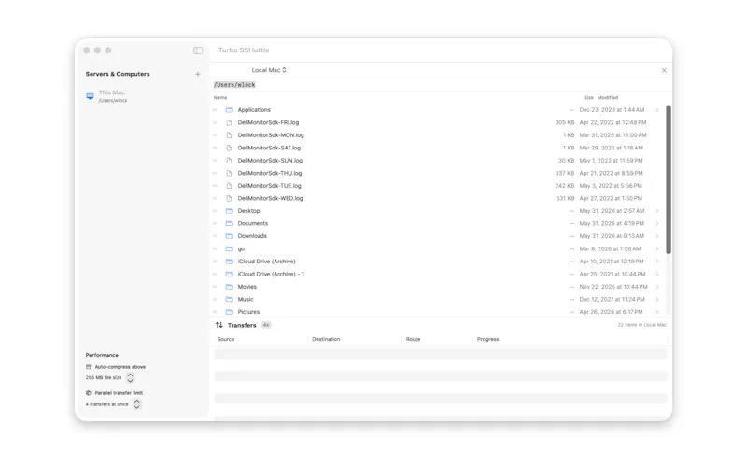
Task: Select This Mac computer icon
Action: coord(90,96)
